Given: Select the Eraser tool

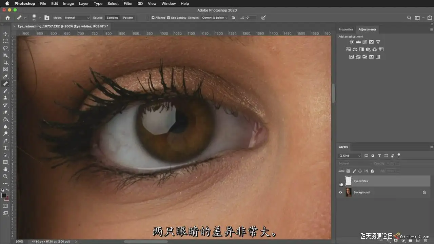Looking at the screenshot, I should (5, 112).
